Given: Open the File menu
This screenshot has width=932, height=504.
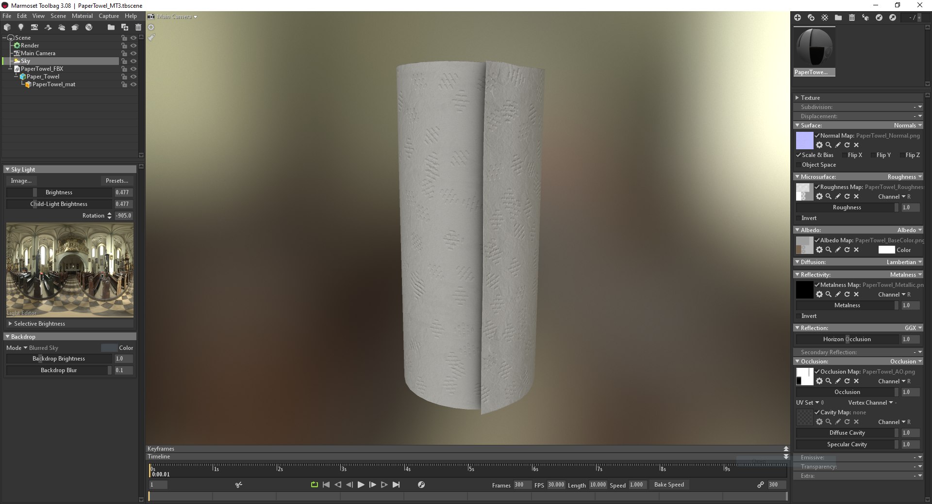Looking at the screenshot, I should (7, 16).
